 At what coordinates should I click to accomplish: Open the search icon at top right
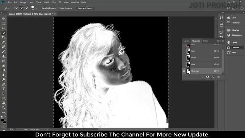pyautogui.click(x=228, y=8)
